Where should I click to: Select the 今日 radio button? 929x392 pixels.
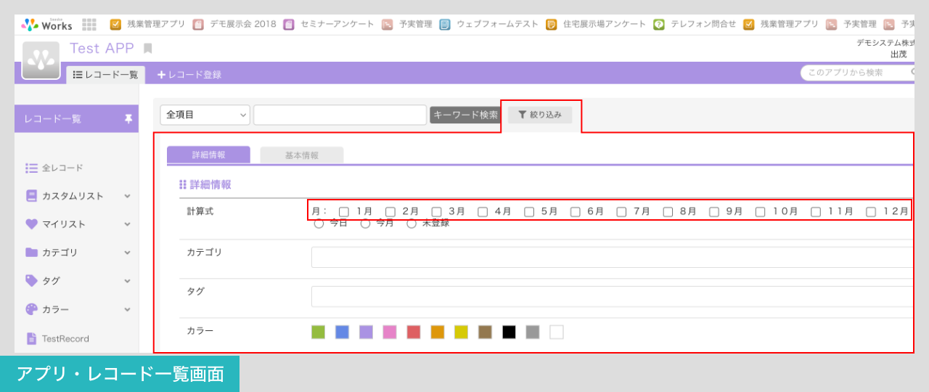point(319,224)
